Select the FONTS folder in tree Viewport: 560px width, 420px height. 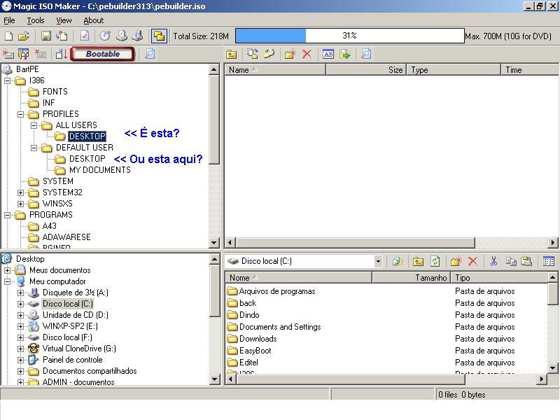[55, 92]
